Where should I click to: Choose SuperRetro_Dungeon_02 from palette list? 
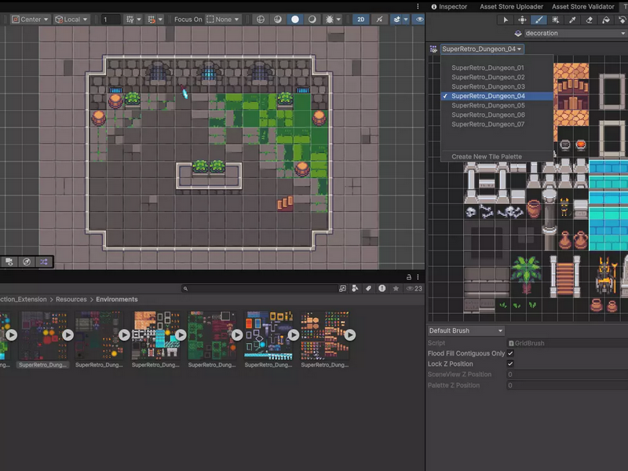[x=487, y=77]
